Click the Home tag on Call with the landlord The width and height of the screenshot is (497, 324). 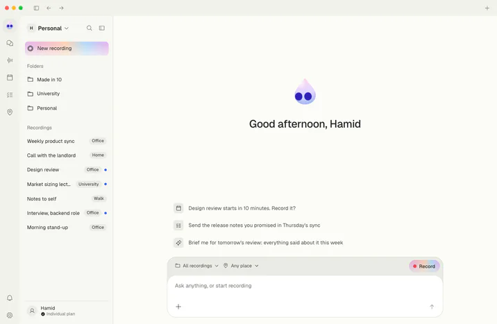(x=98, y=155)
